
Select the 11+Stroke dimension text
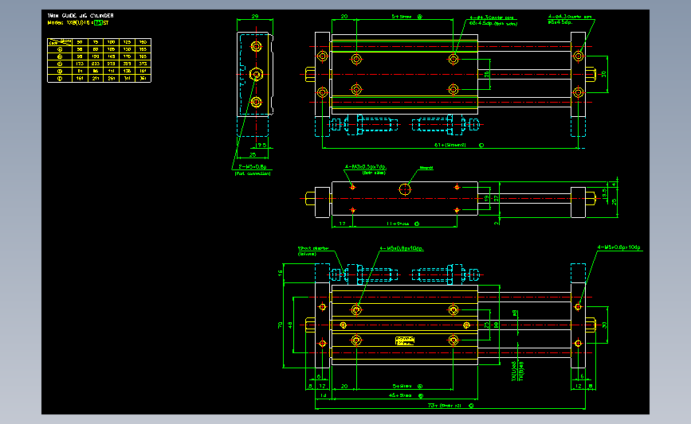(x=398, y=224)
